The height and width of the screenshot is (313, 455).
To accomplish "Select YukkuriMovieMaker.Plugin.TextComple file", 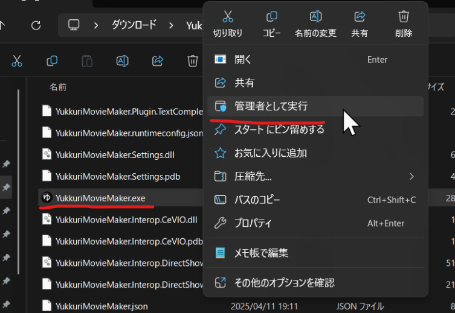I will [129, 112].
